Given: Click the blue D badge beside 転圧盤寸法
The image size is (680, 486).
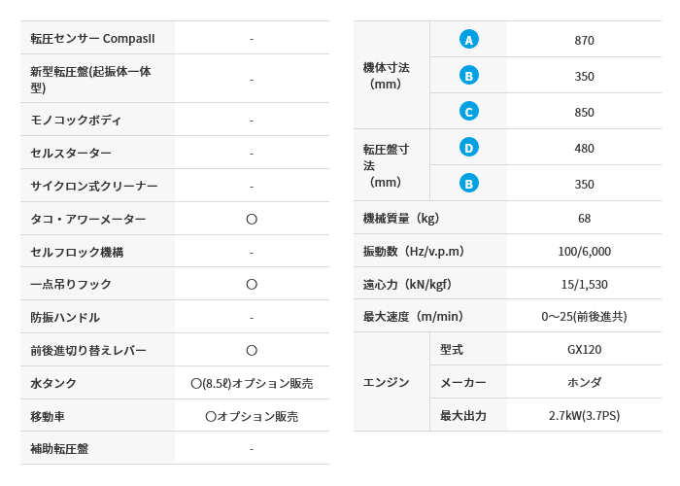Looking at the screenshot, I should coord(469,148).
